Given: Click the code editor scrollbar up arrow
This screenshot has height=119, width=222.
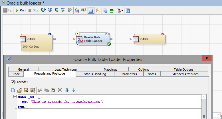Looking at the screenshot, I should [x=204, y=97].
